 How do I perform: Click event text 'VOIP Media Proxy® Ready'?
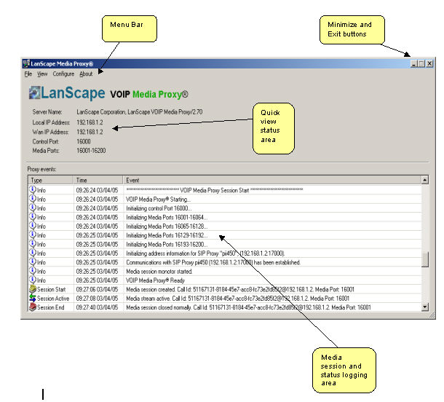(155, 280)
